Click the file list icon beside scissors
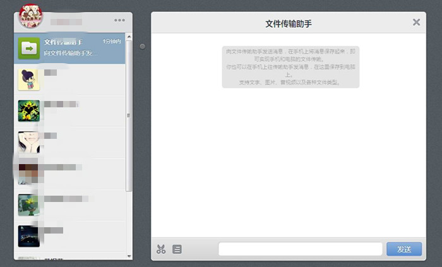The height and width of the screenshot is (267, 442). tap(177, 249)
